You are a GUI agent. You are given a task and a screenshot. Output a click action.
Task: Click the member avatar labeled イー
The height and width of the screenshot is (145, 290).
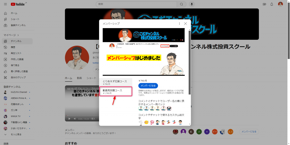(x=215, y=132)
